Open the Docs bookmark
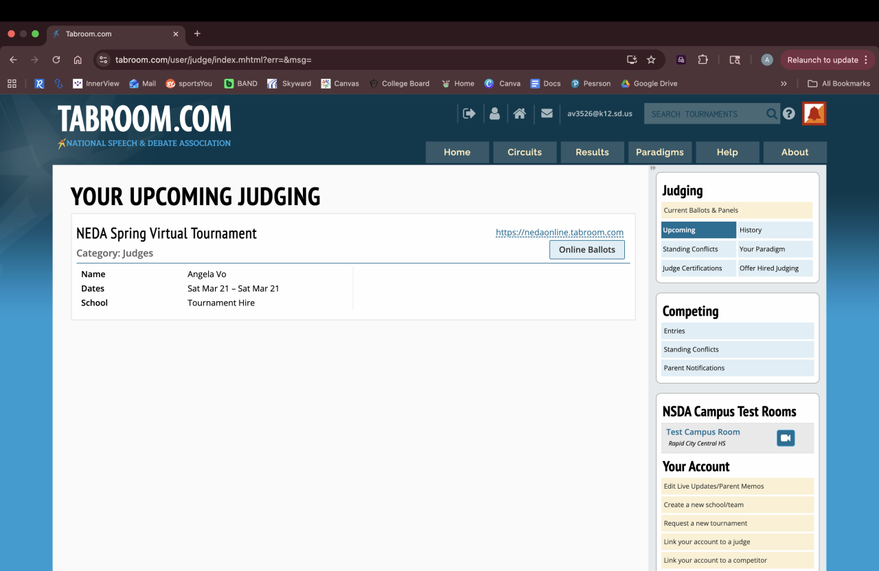This screenshot has height=571, width=879. click(x=545, y=84)
